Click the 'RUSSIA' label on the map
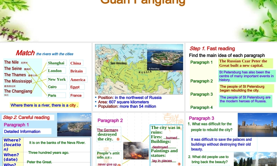 coord(145,72)
